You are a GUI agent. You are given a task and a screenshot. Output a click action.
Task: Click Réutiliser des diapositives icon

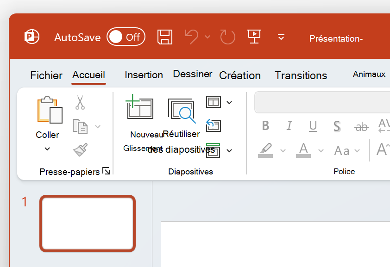[182, 111]
